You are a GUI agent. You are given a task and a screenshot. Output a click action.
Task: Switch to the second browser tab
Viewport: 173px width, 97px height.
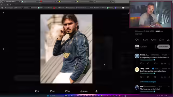30,2
